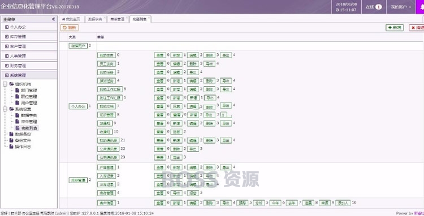The width and height of the screenshot is (424, 216).
Task: Click the 菜单管理 file icon in tree
Action: point(17,122)
